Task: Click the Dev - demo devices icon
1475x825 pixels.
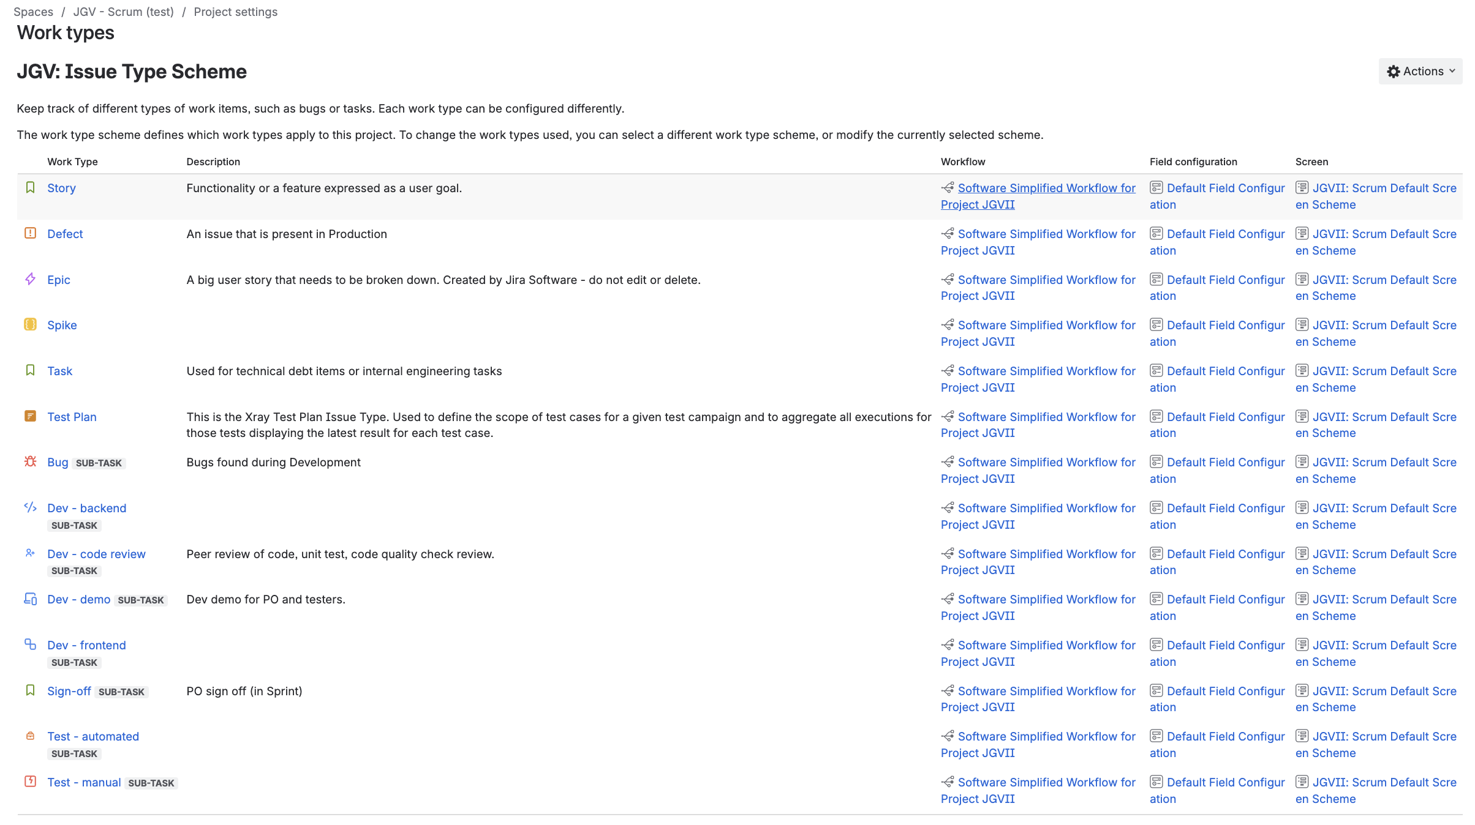Action: pos(30,599)
